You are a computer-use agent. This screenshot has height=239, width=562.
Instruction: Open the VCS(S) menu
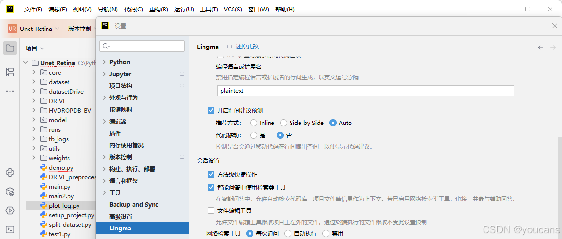point(233,10)
